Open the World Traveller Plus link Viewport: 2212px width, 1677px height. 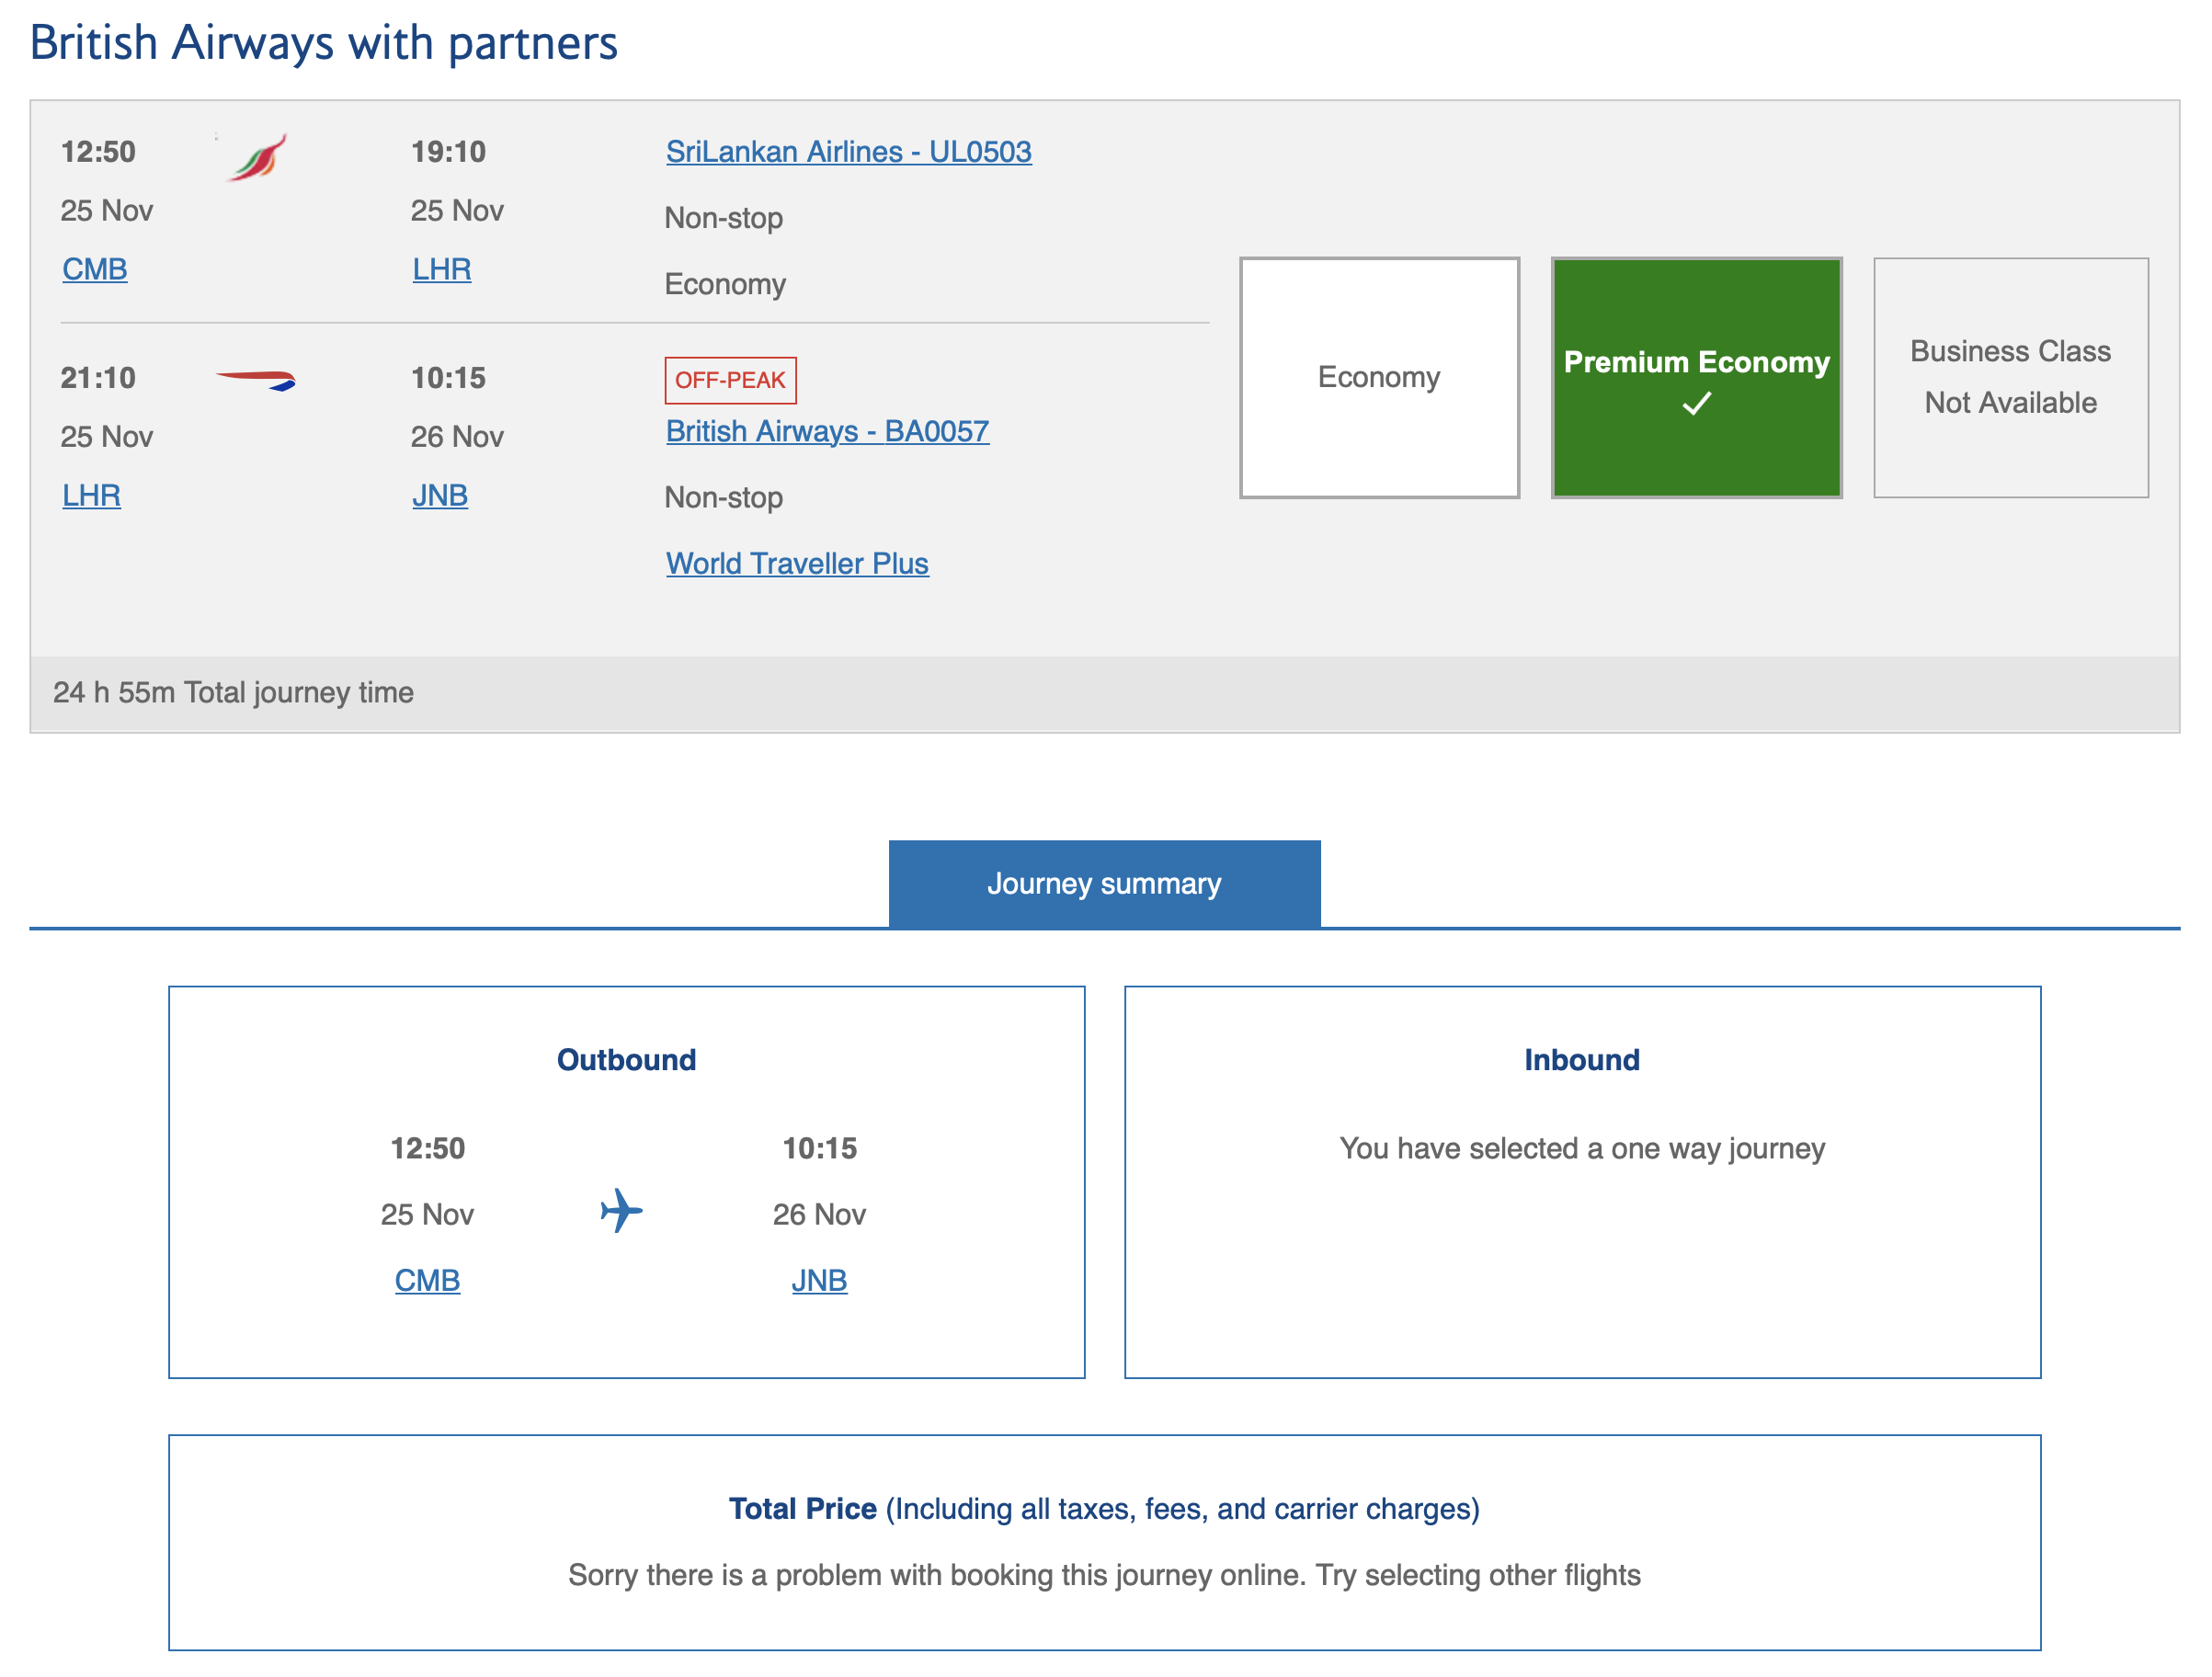(x=797, y=563)
